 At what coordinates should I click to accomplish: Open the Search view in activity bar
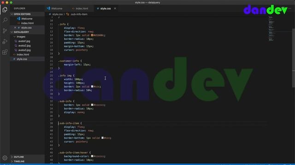(x=5, y=20)
